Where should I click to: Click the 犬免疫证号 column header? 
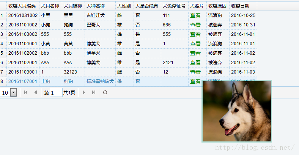click(x=174, y=6)
